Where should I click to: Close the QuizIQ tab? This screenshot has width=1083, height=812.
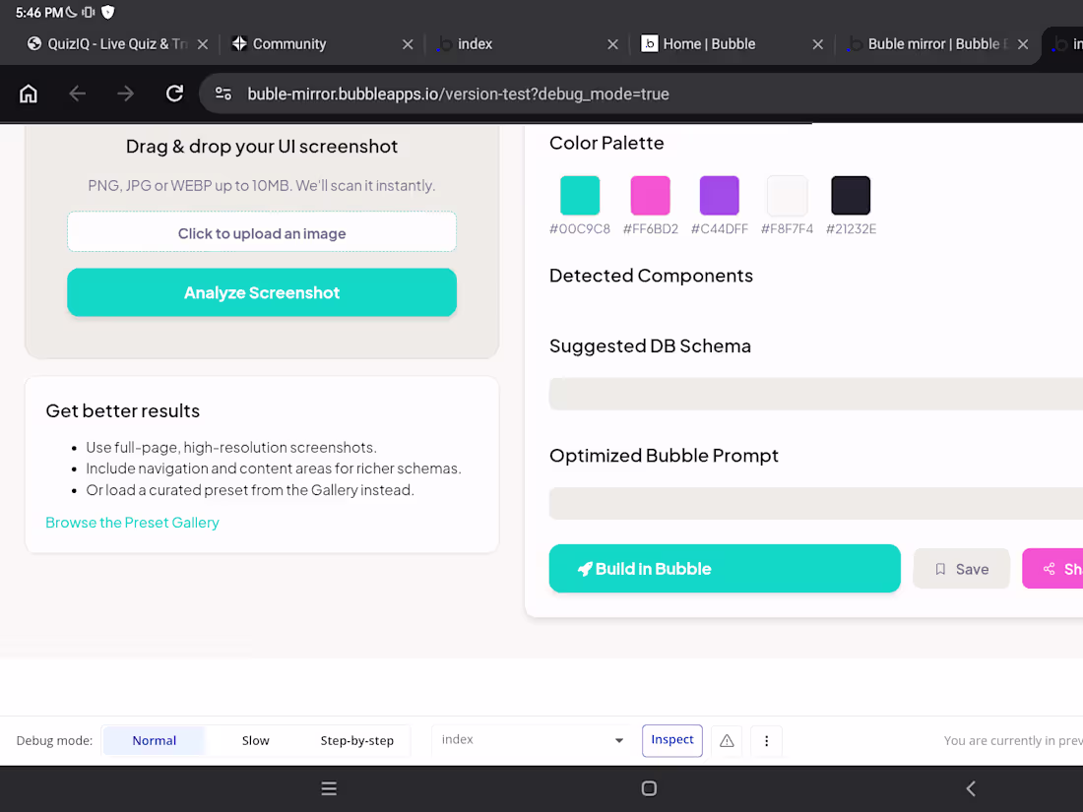coord(203,44)
